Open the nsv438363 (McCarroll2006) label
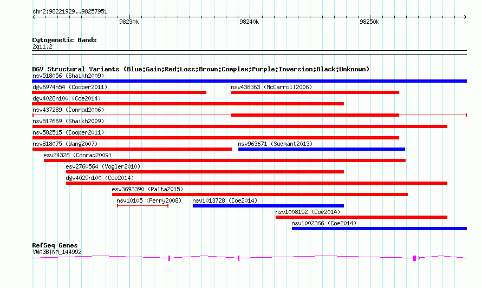 click(271, 87)
